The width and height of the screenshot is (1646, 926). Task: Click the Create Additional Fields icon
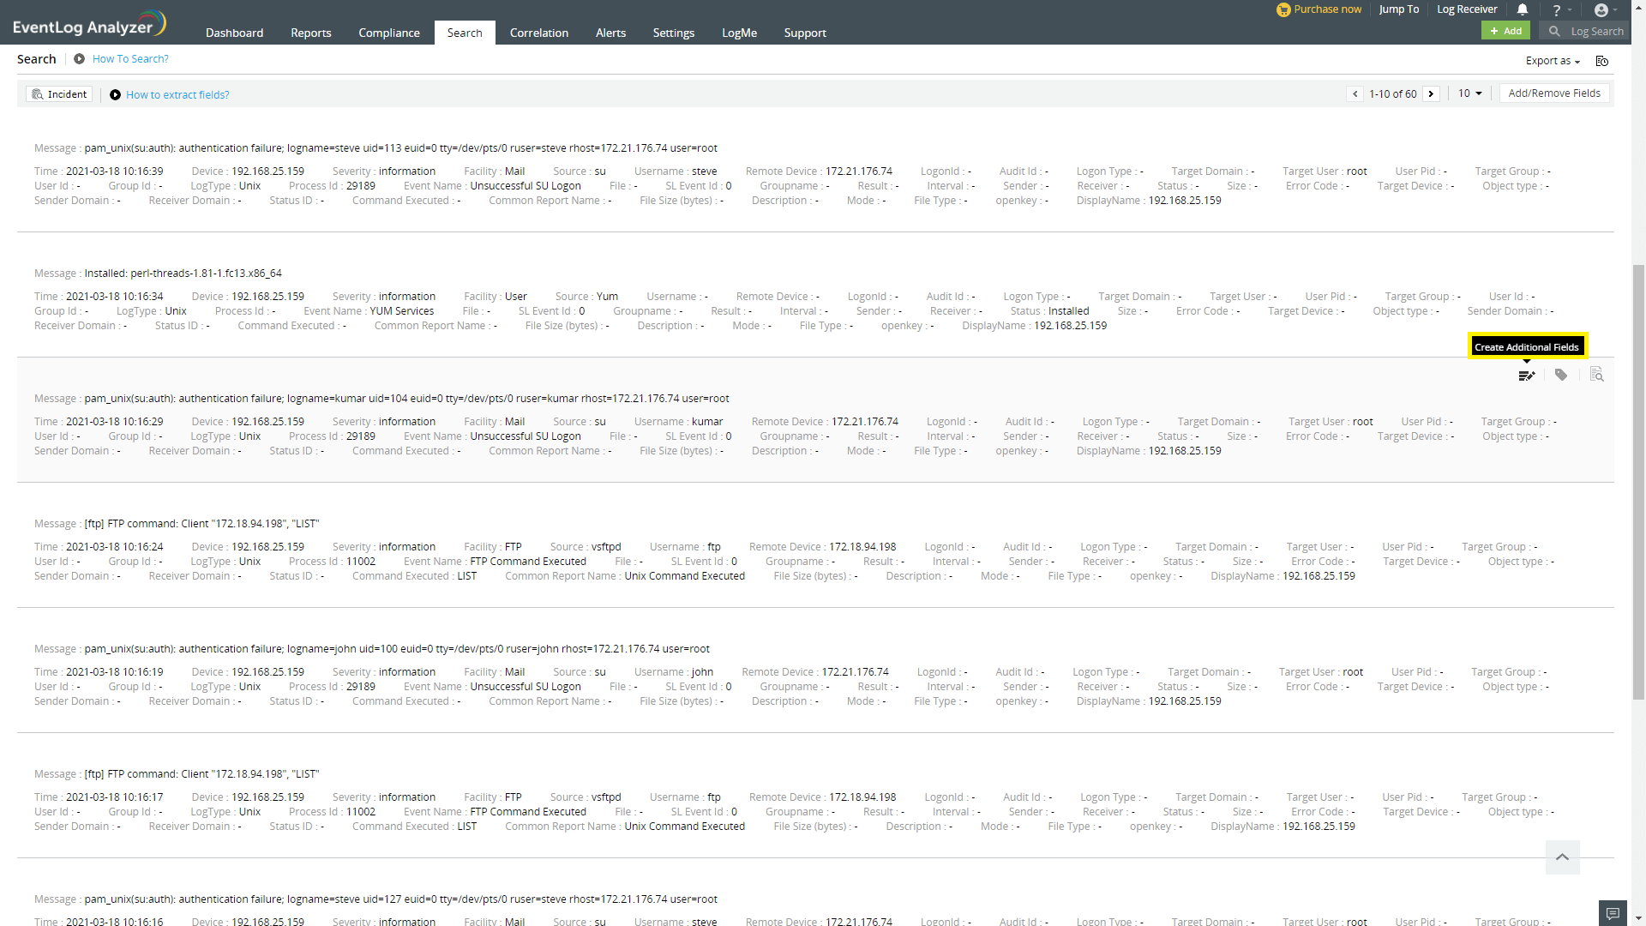[x=1526, y=376]
